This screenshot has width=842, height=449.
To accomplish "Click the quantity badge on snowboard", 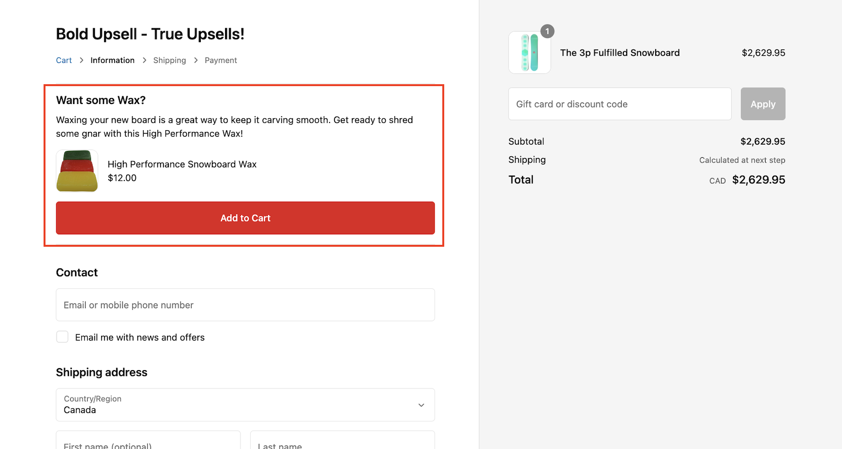I will (547, 31).
